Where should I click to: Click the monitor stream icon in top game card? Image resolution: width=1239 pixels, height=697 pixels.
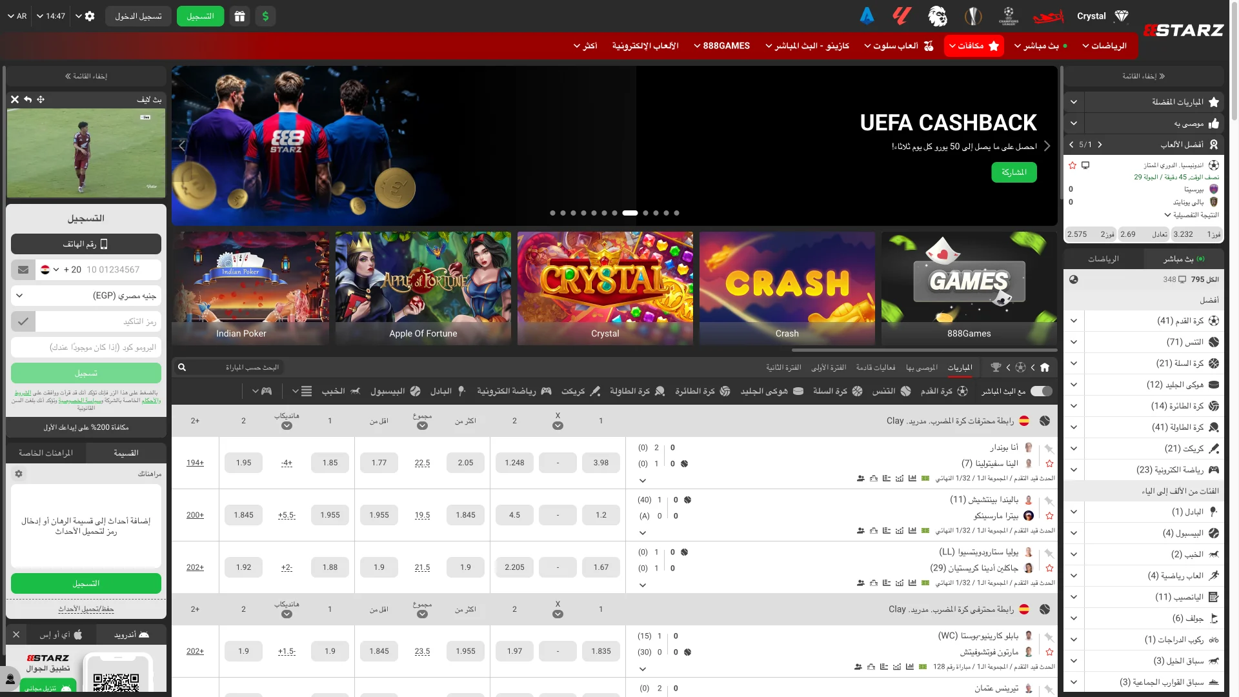pyautogui.click(x=1085, y=165)
